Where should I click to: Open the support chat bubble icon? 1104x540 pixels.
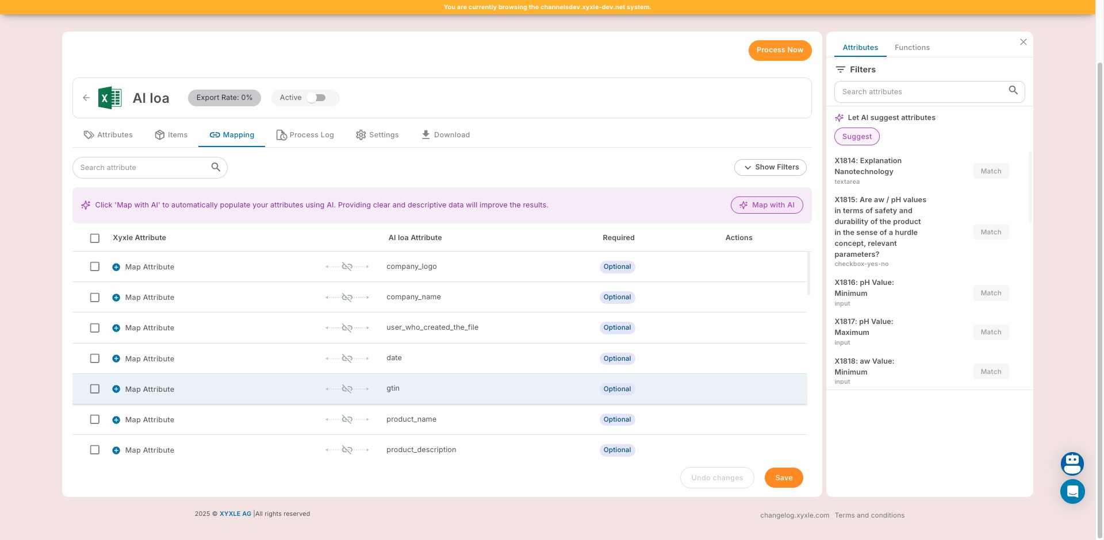click(x=1072, y=492)
